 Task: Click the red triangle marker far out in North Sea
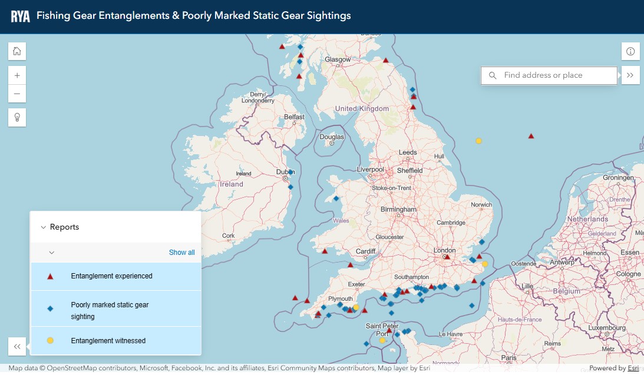click(x=531, y=136)
